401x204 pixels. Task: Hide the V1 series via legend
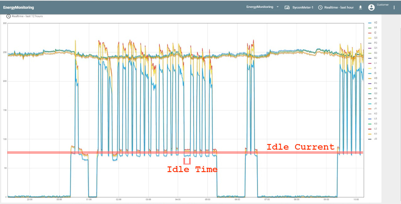(x=375, y=28)
